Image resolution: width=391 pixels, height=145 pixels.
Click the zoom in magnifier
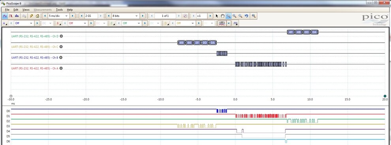point(234,16)
